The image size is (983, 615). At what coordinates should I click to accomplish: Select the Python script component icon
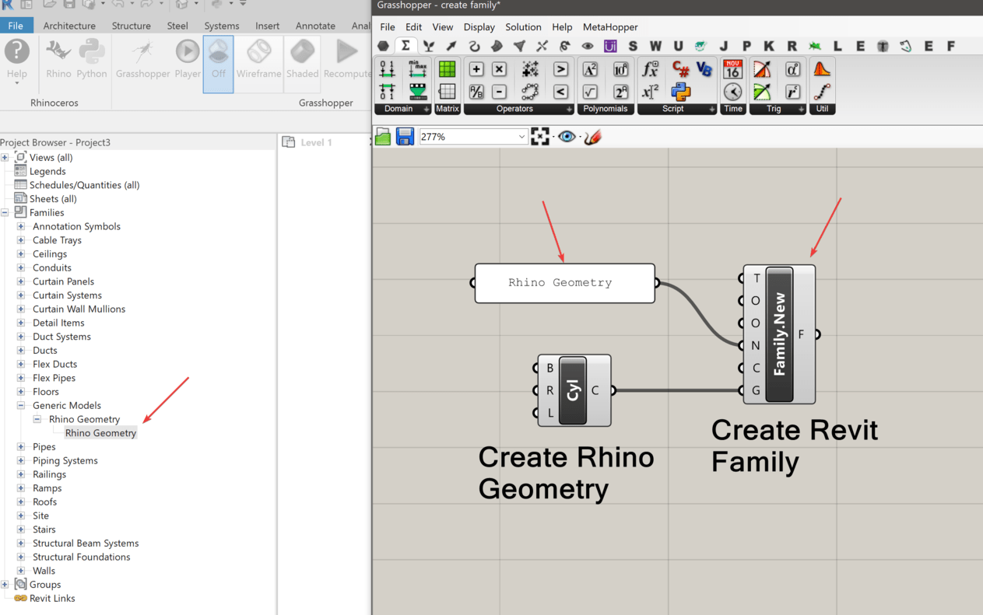pos(681,92)
